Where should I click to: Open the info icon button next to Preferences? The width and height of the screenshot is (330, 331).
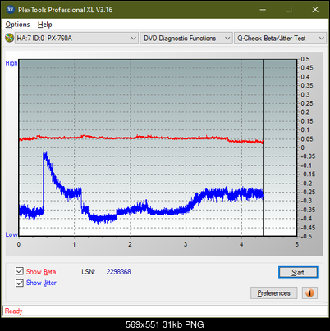click(309, 293)
